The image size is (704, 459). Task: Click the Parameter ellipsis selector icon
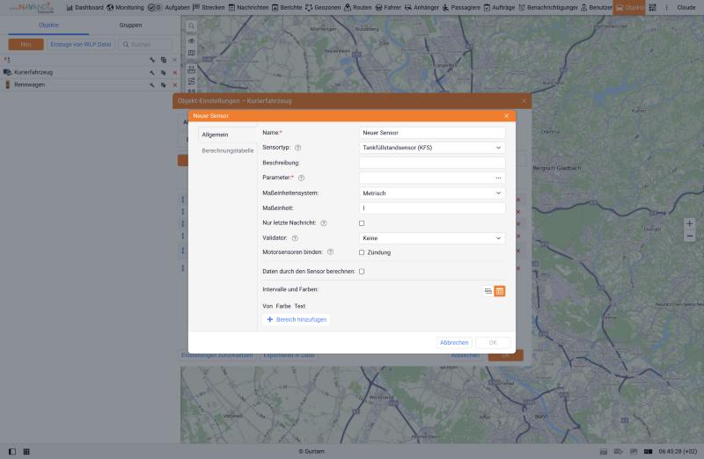click(x=498, y=178)
